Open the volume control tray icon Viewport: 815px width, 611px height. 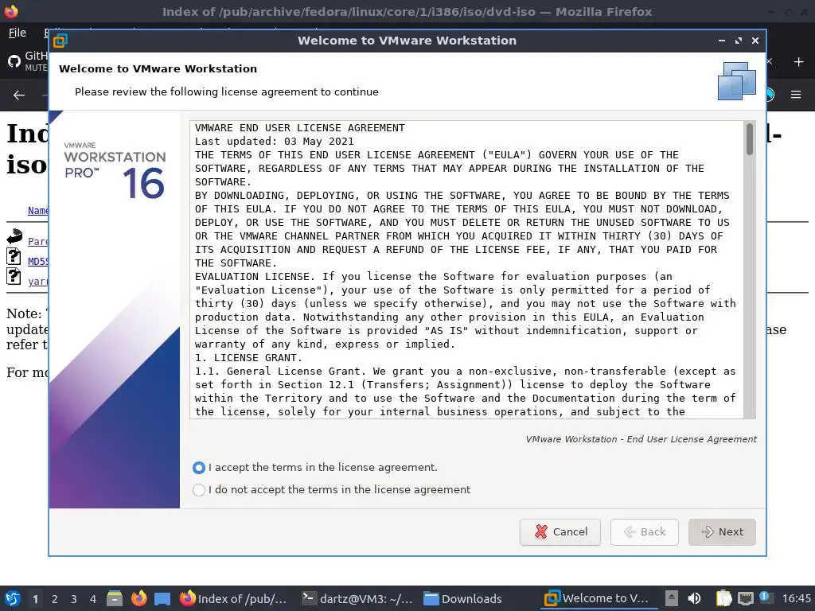[694, 598]
